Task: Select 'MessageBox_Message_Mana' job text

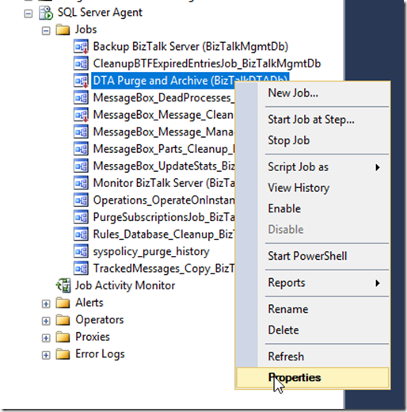Action: point(163,132)
